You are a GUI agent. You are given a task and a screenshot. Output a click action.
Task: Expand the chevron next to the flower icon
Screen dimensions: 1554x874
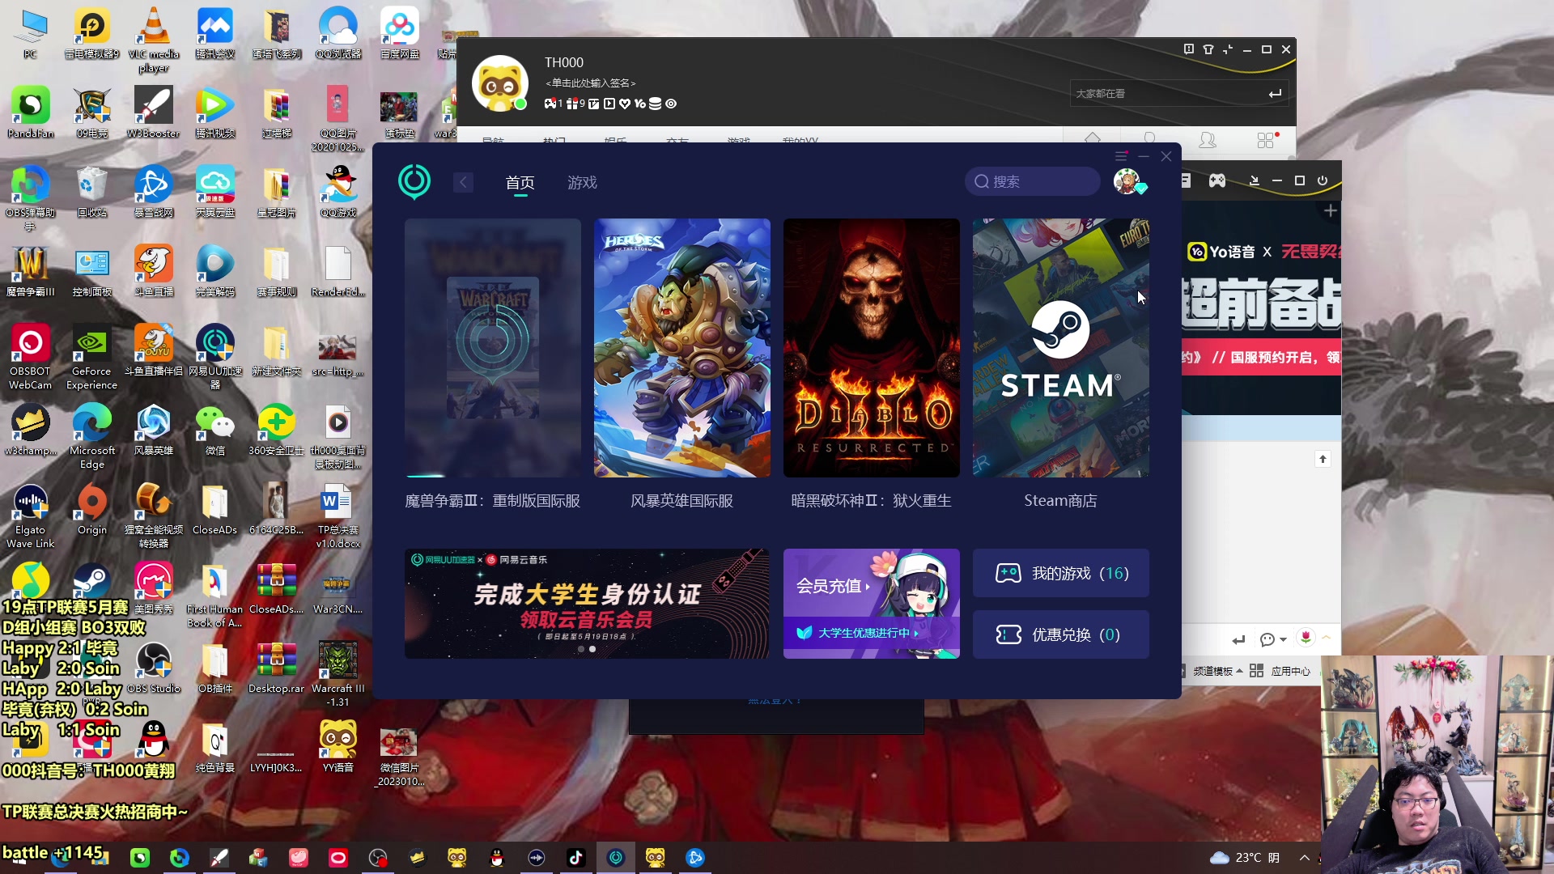(x=1326, y=638)
